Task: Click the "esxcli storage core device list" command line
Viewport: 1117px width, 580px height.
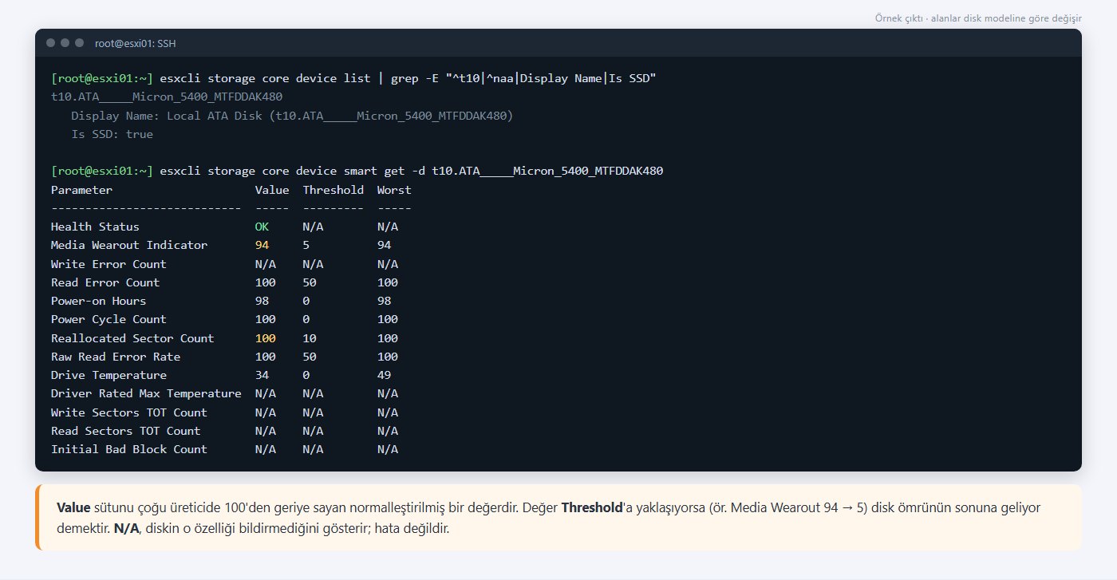Action: [353, 78]
